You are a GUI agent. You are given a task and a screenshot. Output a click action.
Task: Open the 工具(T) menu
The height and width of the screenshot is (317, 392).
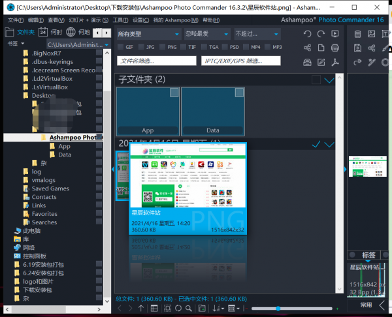click(x=120, y=20)
